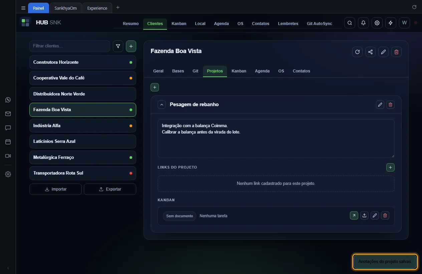Click the filter funnel icon beside the client search
The image size is (422, 274).
click(118, 46)
